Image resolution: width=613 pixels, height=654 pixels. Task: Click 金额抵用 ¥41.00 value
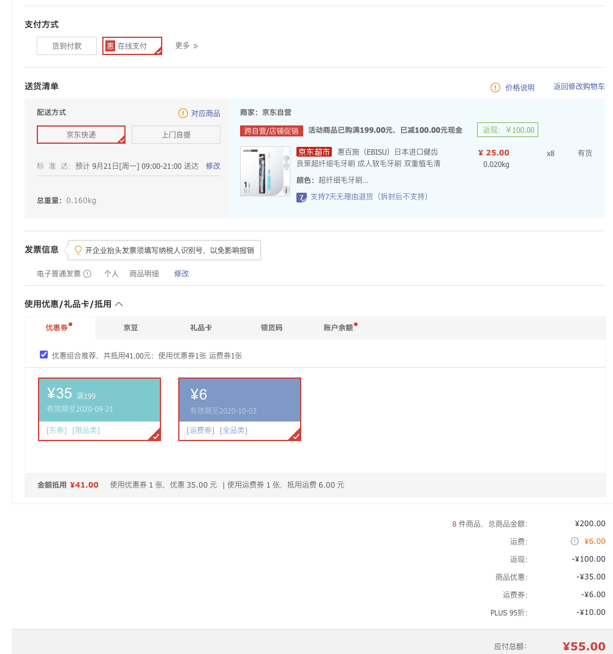84,485
